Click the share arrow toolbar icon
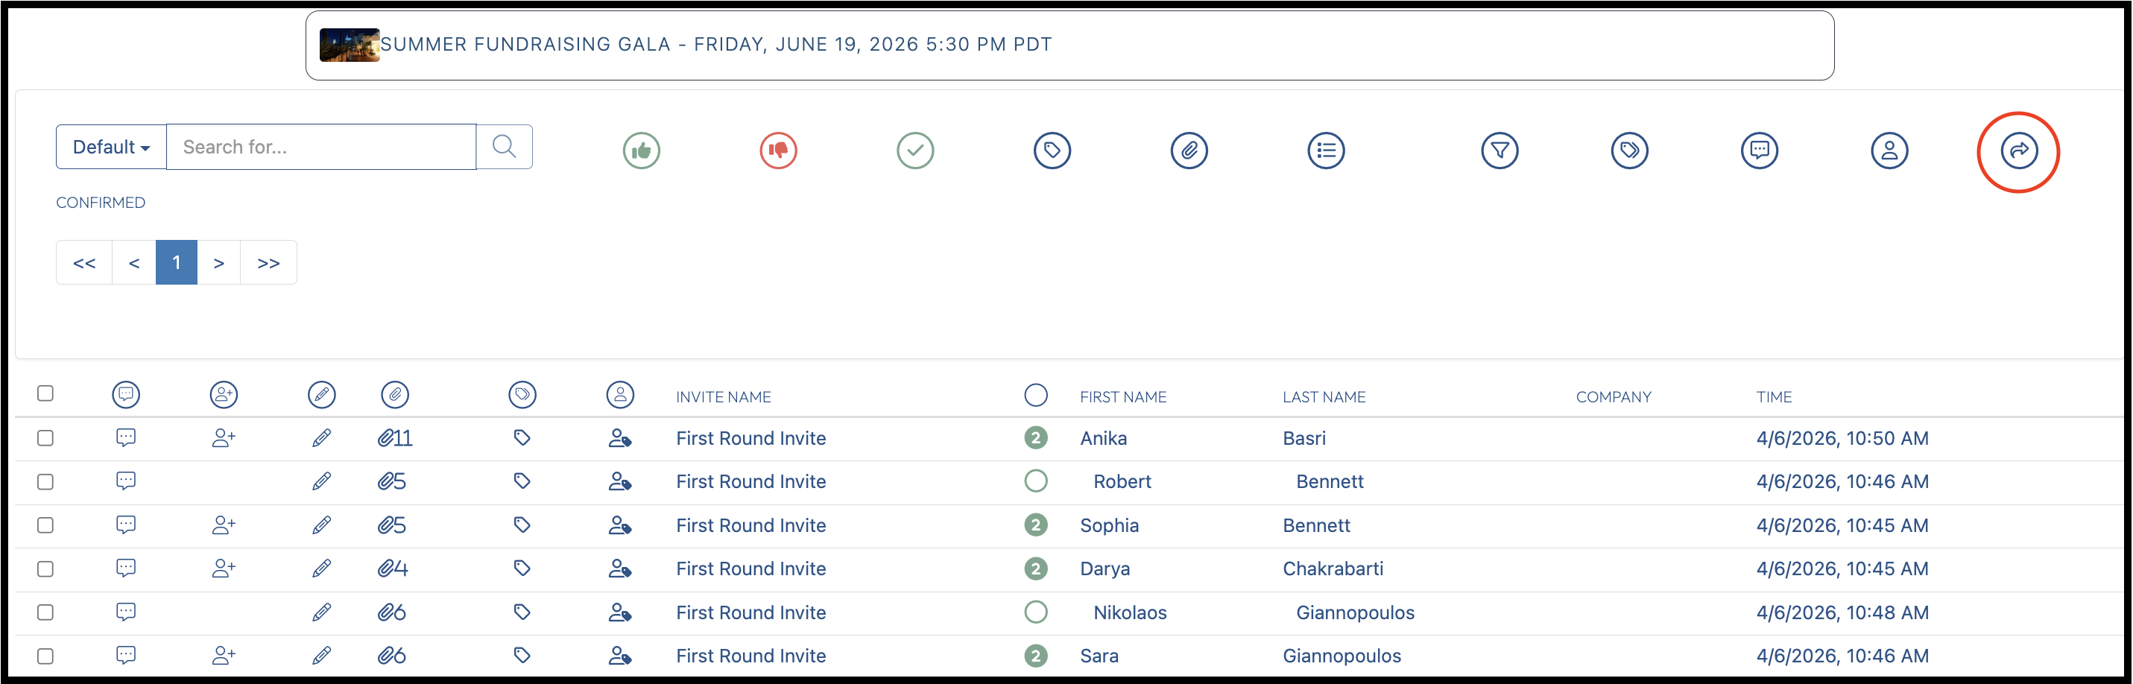This screenshot has height=684, width=2133. (x=2019, y=151)
